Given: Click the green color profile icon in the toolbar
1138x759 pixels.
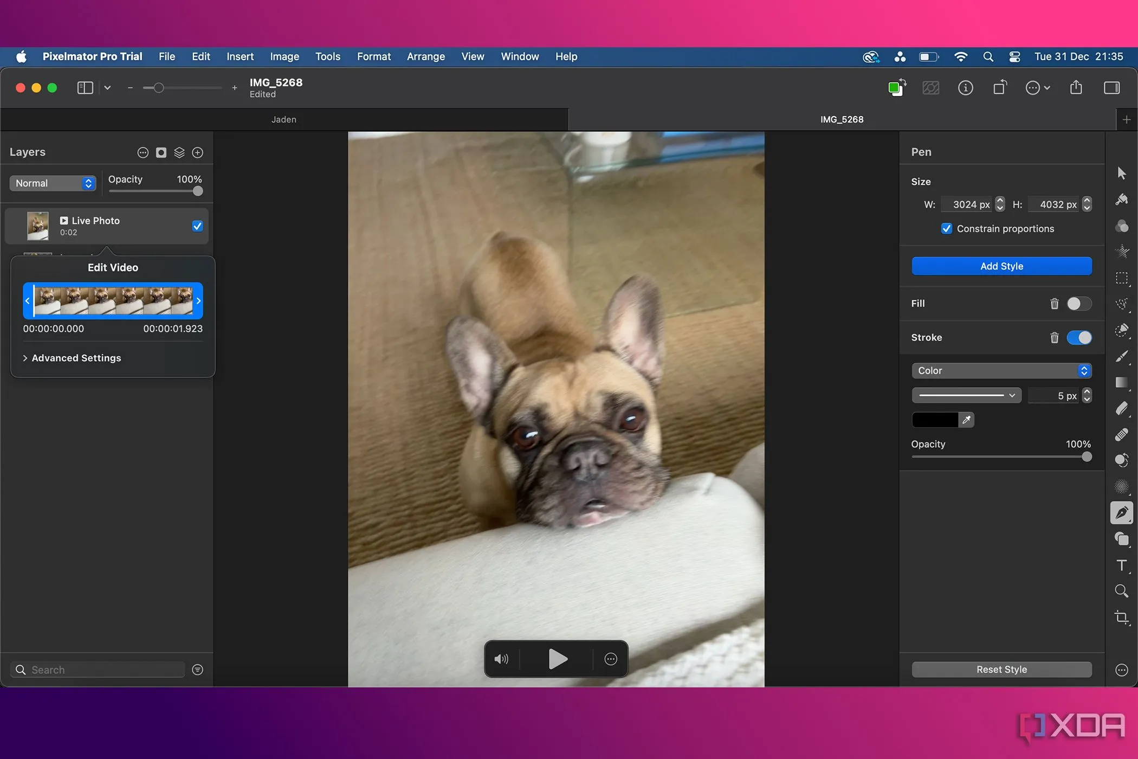Looking at the screenshot, I should 897,88.
